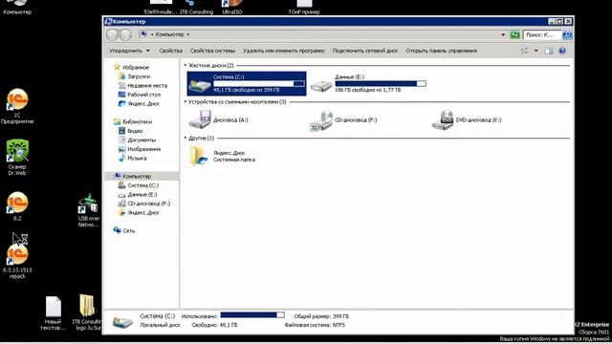Select the CD-дисковод (F:) icon
Viewport: 612px width, 344px height.
[x=321, y=120]
